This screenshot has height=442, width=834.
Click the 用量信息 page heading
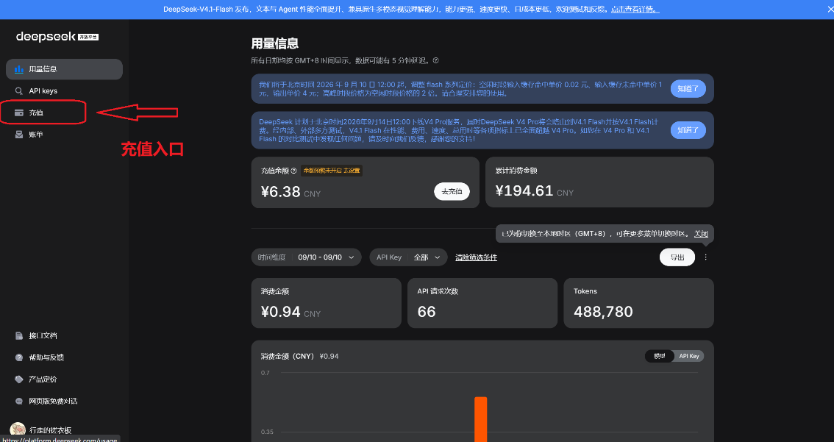click(x=275, y=43)
